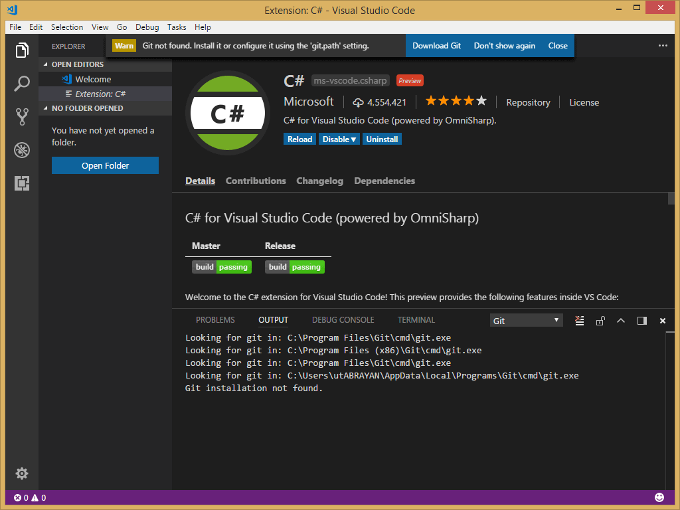Click the Release build passing badge
Viewport: 680px width, 510px height.
click(294, 267)
